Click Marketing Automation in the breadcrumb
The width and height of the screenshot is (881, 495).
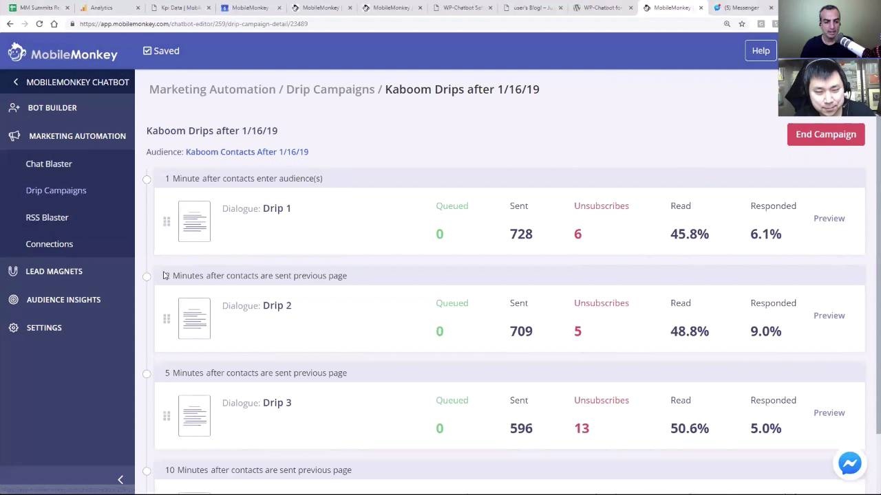point(212,89)
